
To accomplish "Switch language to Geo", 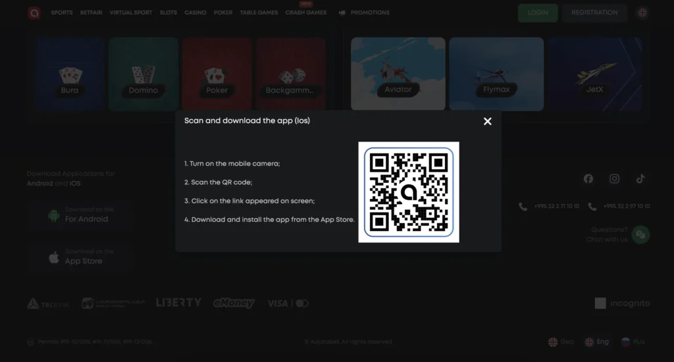I will point(561,342).
